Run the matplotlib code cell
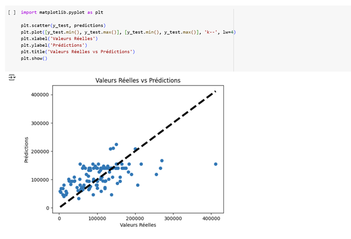Screen dimensions: 351x239 tap(12, 11)
